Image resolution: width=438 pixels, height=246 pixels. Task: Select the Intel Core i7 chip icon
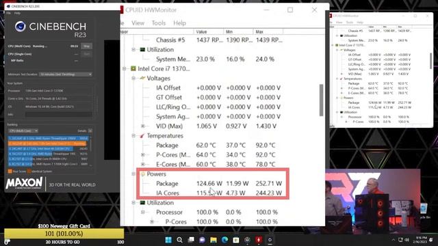[133, 68]
